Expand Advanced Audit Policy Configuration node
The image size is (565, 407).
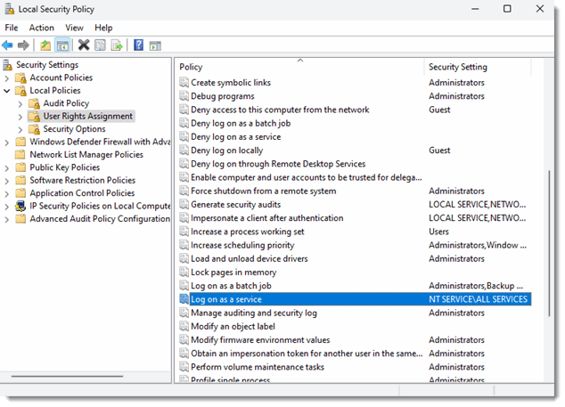pos(7,219)
